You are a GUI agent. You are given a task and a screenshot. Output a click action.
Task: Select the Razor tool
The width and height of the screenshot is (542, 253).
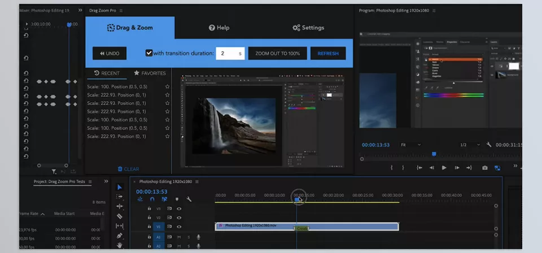[120, 216]
